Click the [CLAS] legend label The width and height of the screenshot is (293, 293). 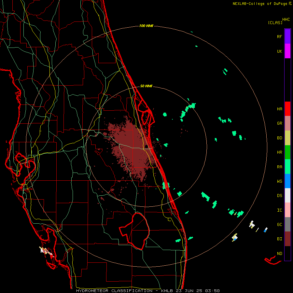[x=275, y=22]
